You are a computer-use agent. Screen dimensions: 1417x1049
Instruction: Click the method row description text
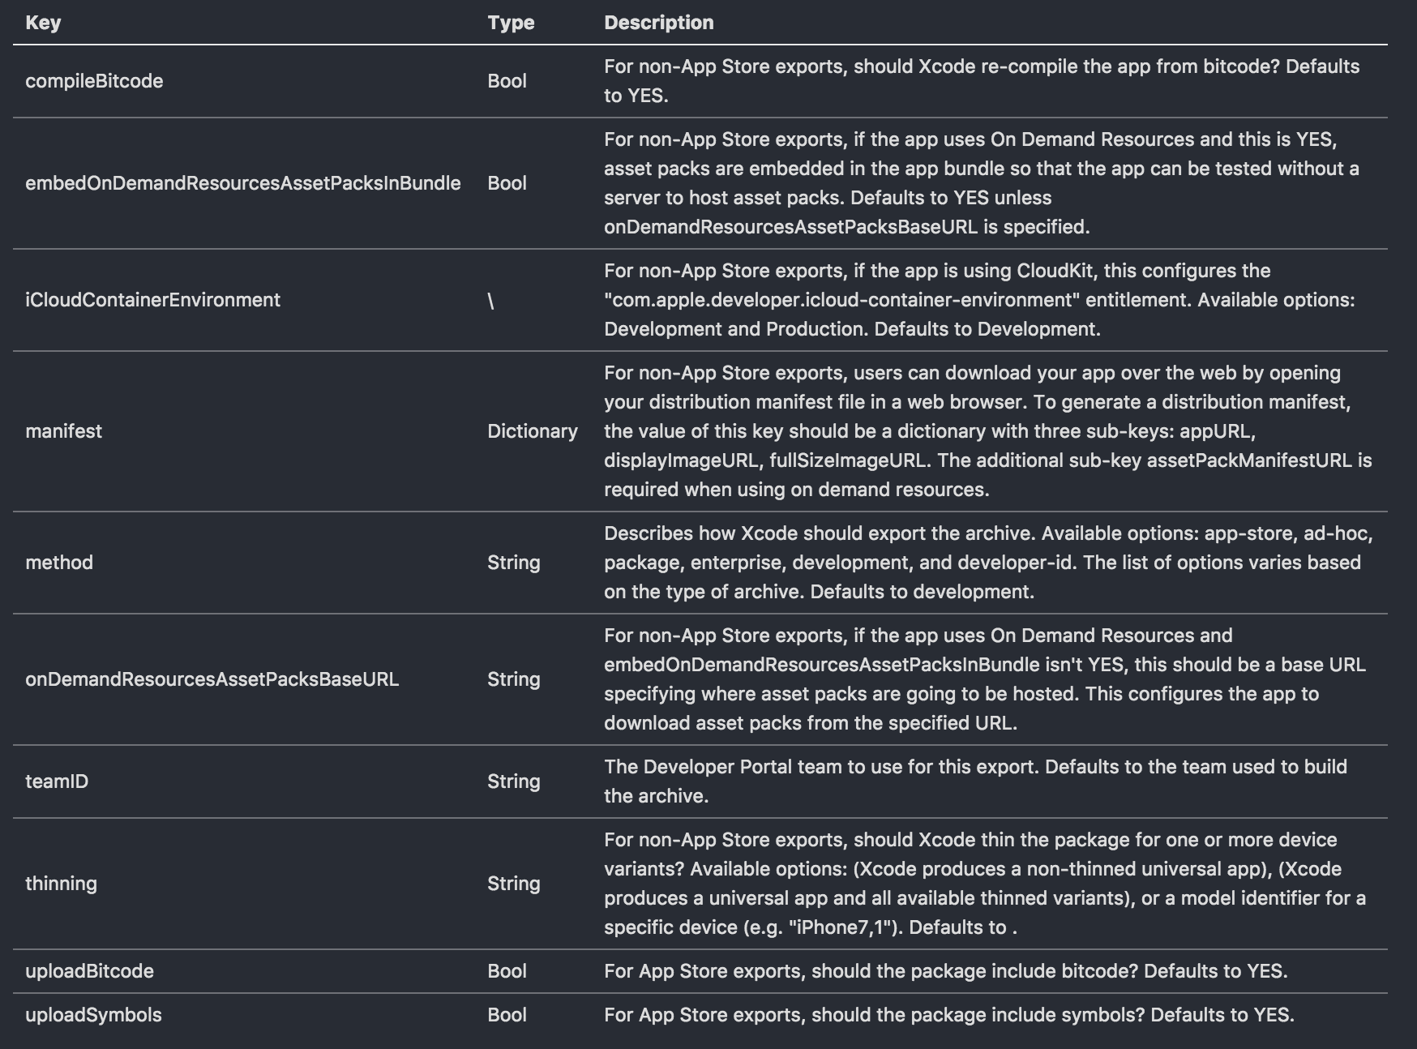pos(987,563)
